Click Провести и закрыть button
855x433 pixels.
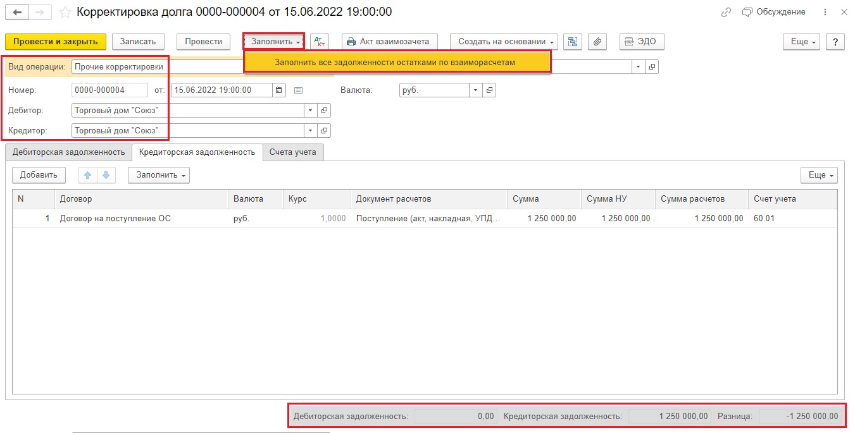[x=56, y=42]
